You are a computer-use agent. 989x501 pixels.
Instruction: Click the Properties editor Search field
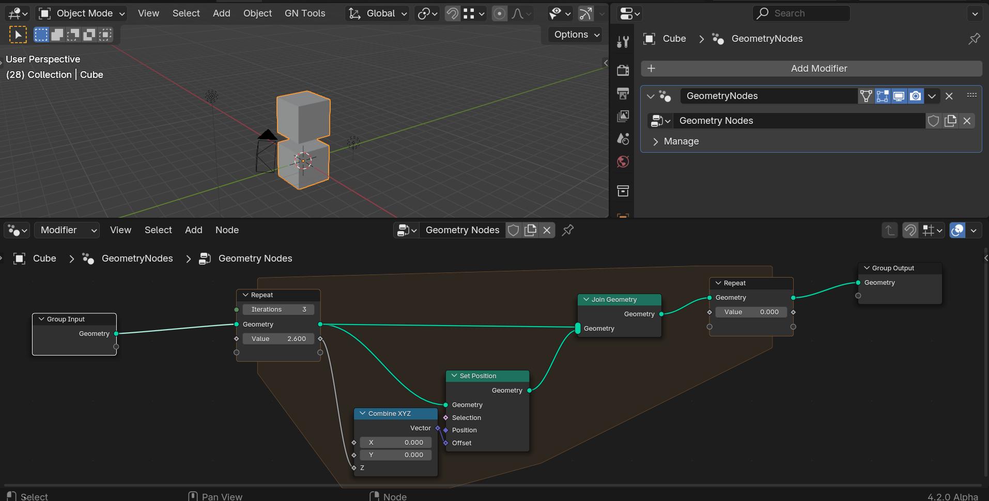click(x=801, y=13)
